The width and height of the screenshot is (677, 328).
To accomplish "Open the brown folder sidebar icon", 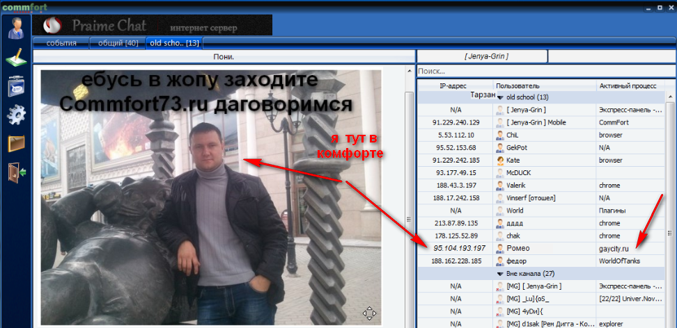I will click(17, 144).
